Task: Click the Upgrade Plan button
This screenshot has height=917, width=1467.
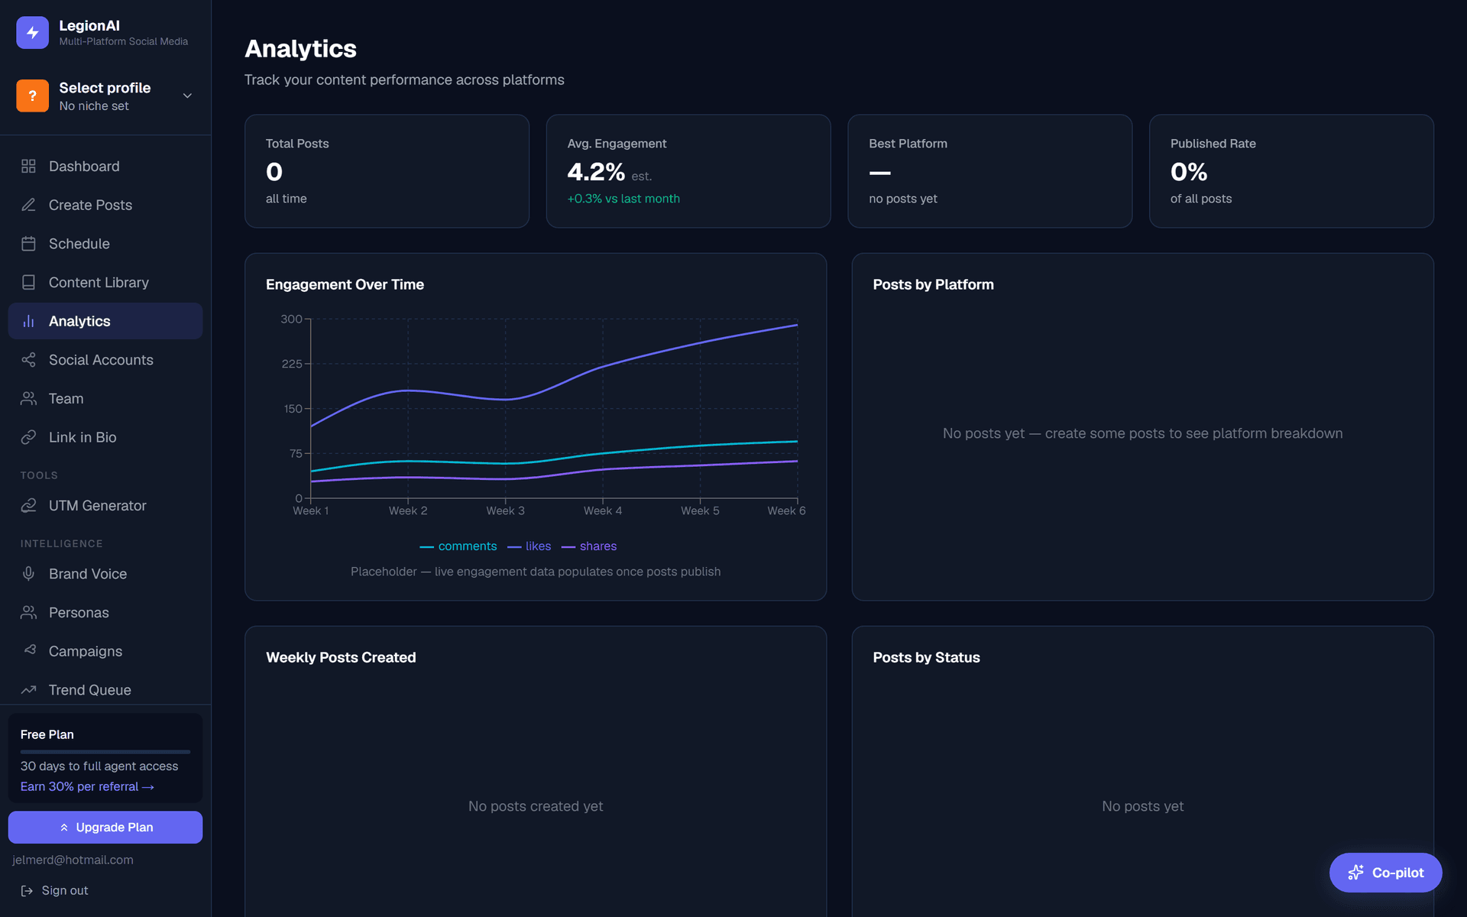Action: (105, 827)
